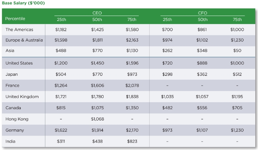Select Germany CEO 25th value $1,622

pos(61,130)
